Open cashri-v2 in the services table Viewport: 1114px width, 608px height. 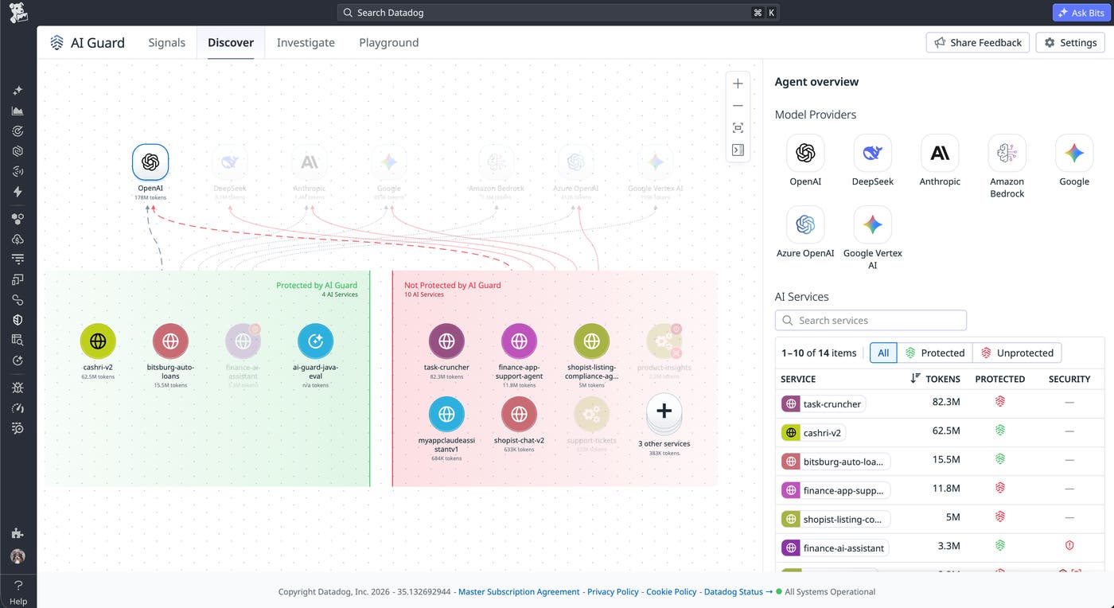pos(812,433)
